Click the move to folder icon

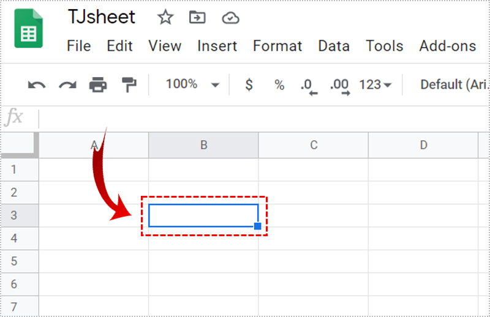pos(197,18)
